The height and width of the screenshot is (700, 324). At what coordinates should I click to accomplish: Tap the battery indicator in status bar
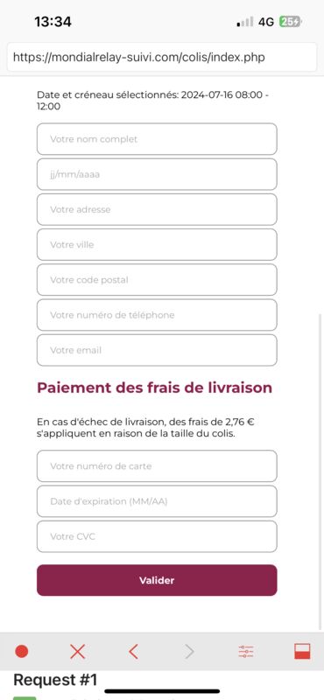pos(291,21)
